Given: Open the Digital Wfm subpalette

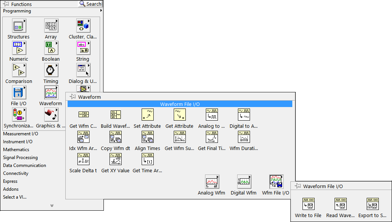Looking at the screenshot, I should (244, 182).
